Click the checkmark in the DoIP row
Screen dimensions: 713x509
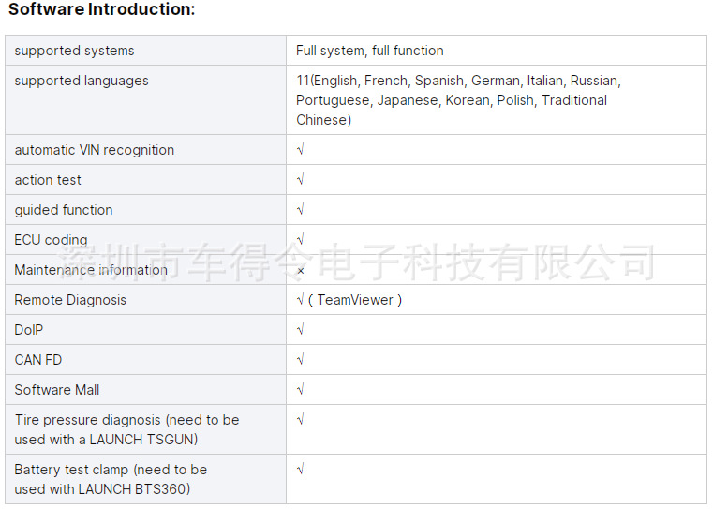300,330
